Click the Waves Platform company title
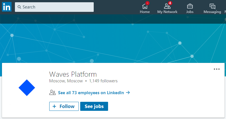 point(73,74)
